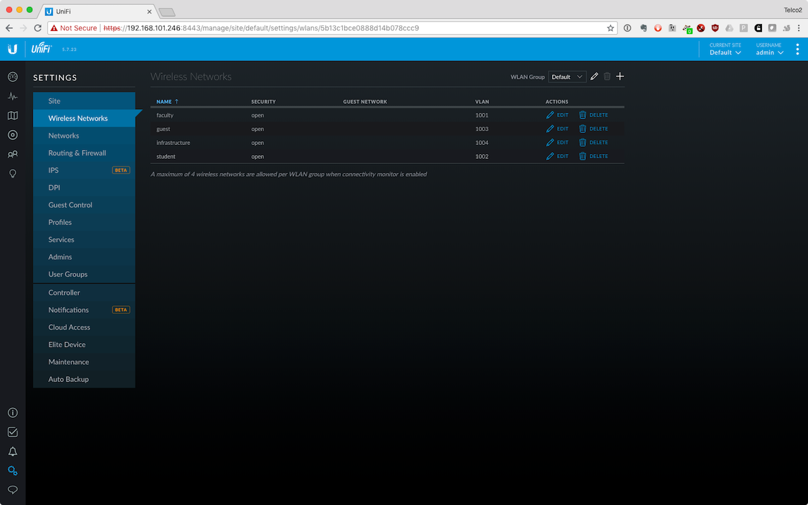Open Auto Backup settings
Viewport: 808px width, 505px height.
pos(84,380)
